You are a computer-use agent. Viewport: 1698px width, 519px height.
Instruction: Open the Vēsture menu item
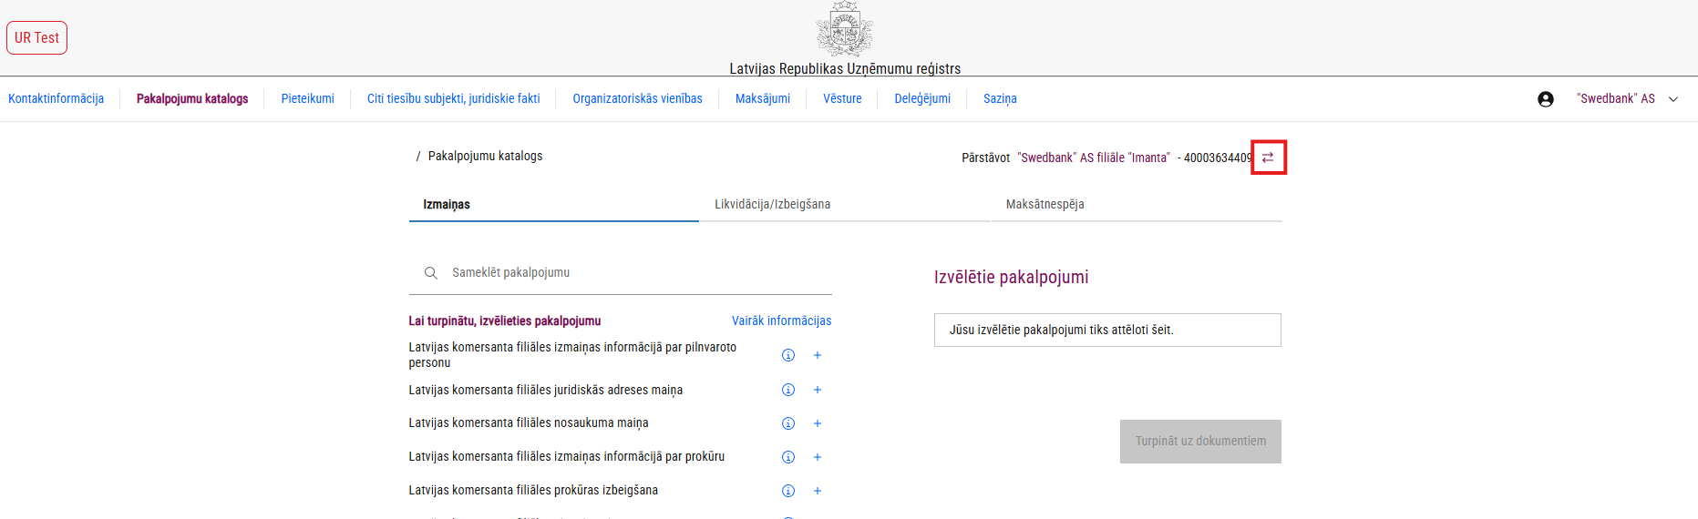(842, 98)
